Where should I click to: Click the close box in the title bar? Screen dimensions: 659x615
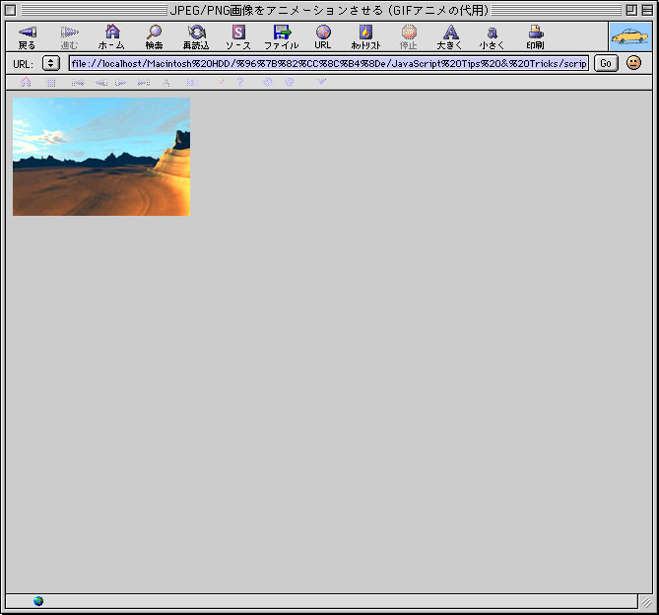tap(11, 10)
